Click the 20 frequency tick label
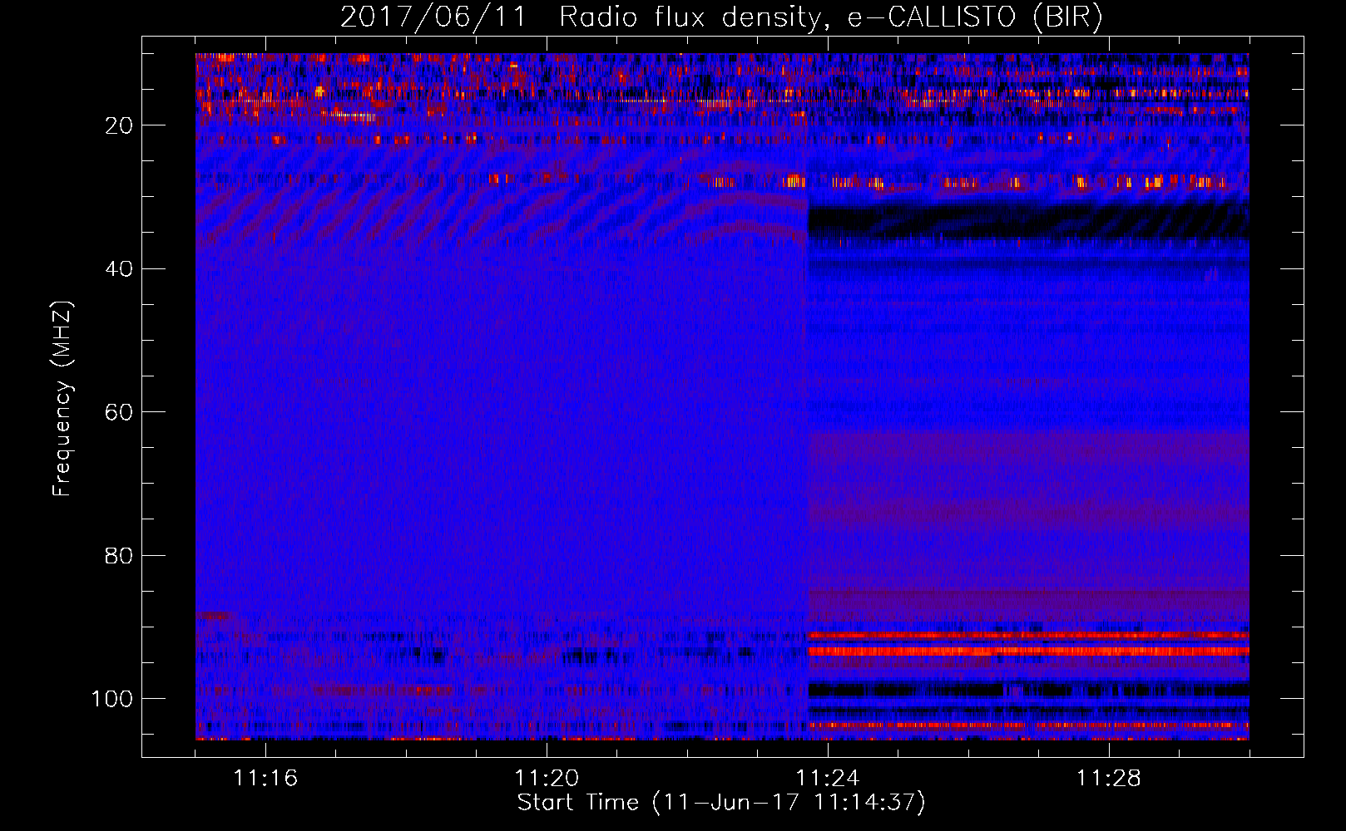This screenshot has height=831, width=1346. point(120,125)
